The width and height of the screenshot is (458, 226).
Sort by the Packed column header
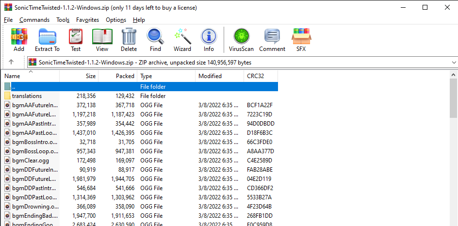pos(118,76)
